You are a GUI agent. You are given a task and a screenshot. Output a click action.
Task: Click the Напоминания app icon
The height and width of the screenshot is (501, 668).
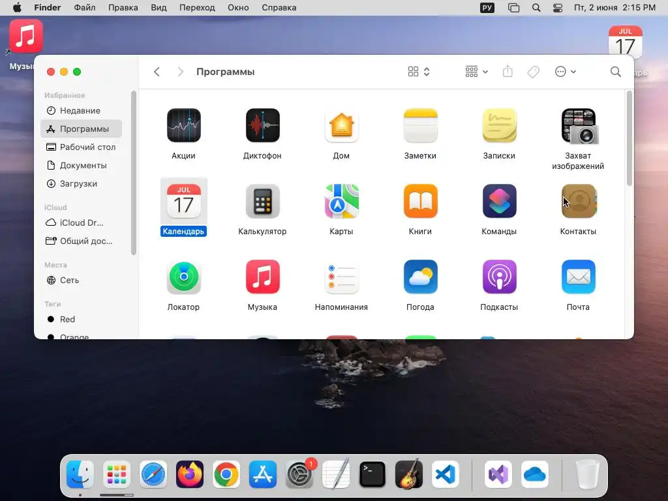click(x=341, y=277)
